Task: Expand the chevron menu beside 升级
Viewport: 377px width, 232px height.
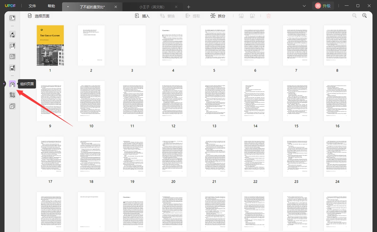Action: (304, 6)
